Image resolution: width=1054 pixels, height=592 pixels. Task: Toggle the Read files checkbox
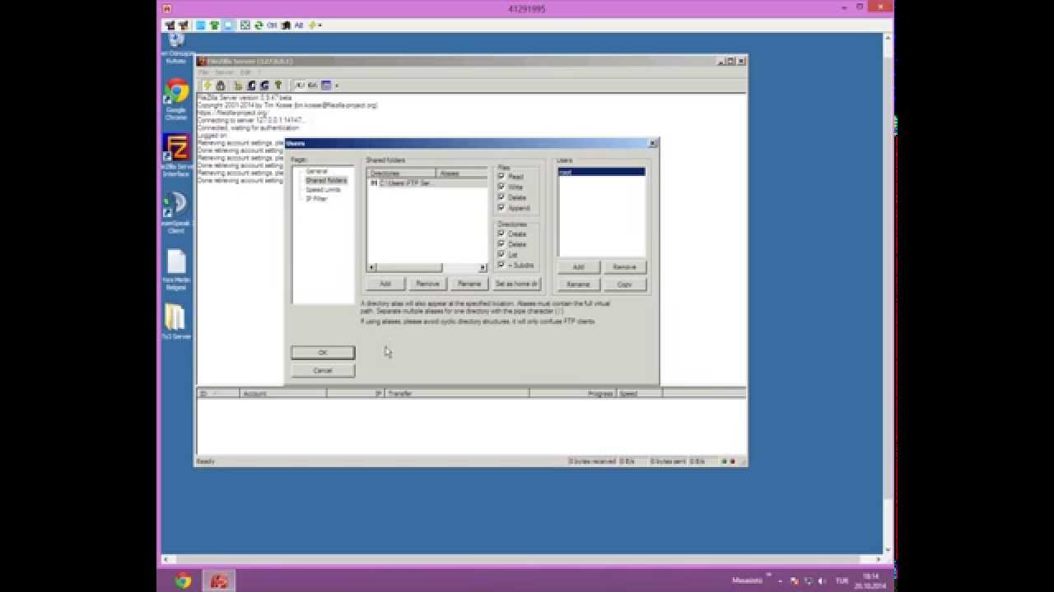tap(501, 177)
